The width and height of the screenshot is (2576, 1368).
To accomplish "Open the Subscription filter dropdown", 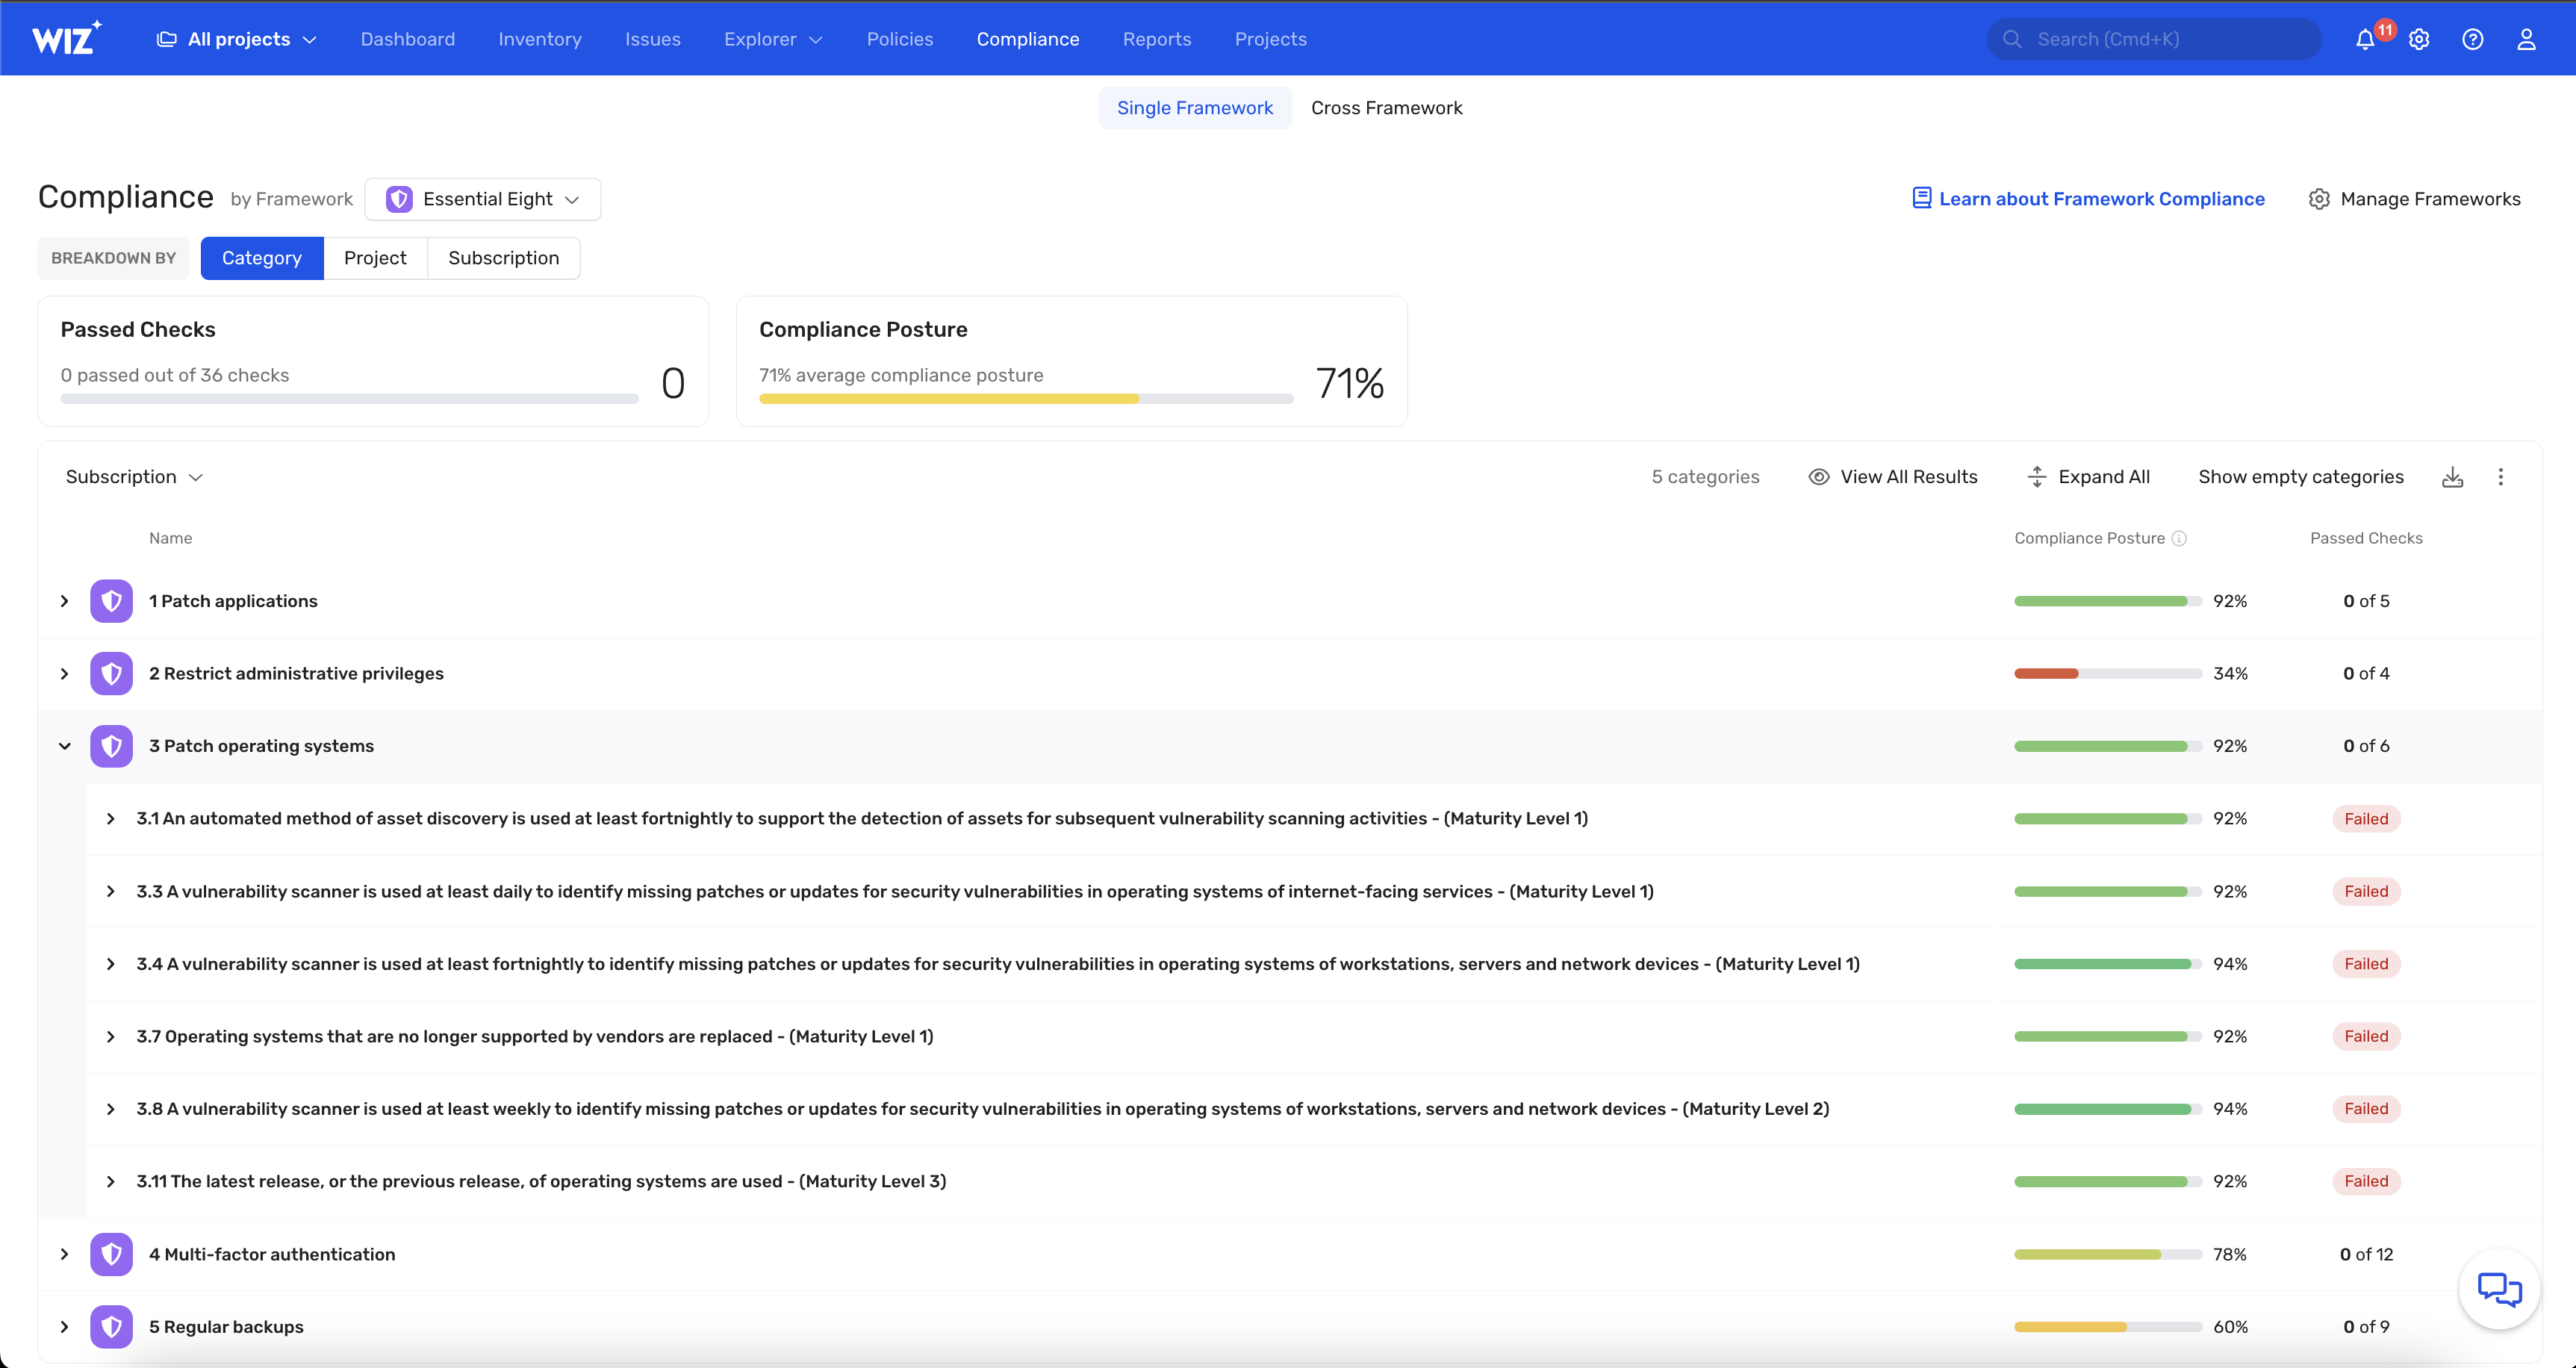I will pyautogui.click(x=134, y=477).
